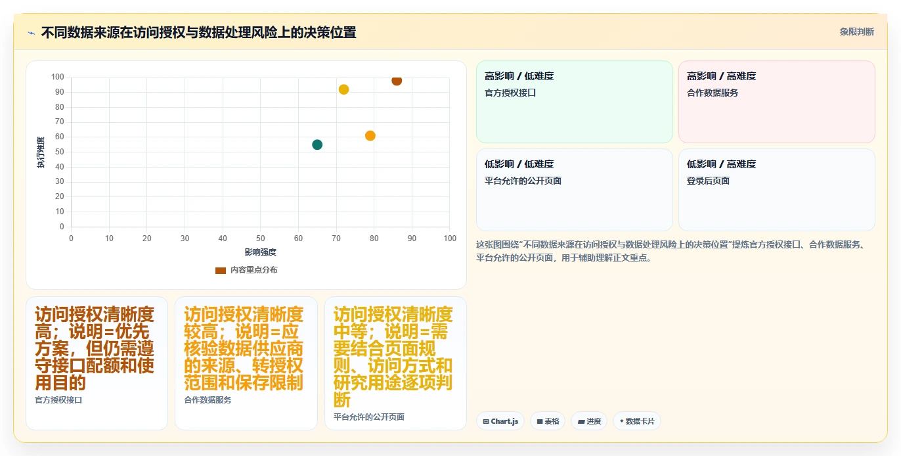Screen dimensions: 901x456
Task: Click 合作数据服务 caption under second data card
Action: click(208, 399)
